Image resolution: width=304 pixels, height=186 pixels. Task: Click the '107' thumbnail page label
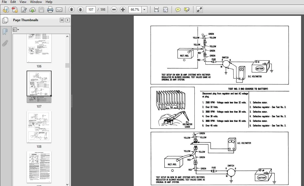click(39, 107)
